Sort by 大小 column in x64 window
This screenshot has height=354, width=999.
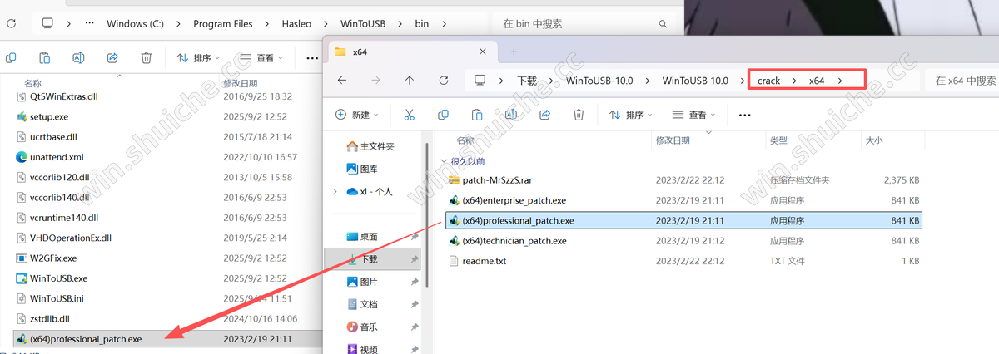[873, 141]
